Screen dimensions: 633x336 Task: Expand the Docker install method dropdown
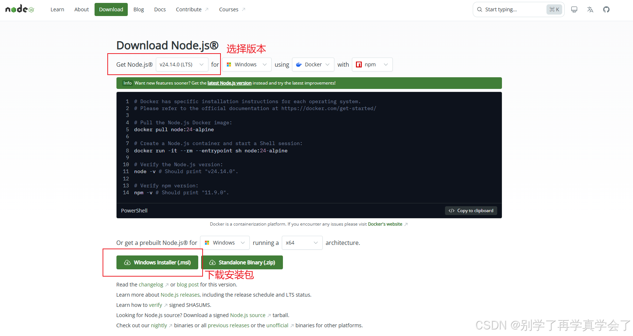(313, 65)
